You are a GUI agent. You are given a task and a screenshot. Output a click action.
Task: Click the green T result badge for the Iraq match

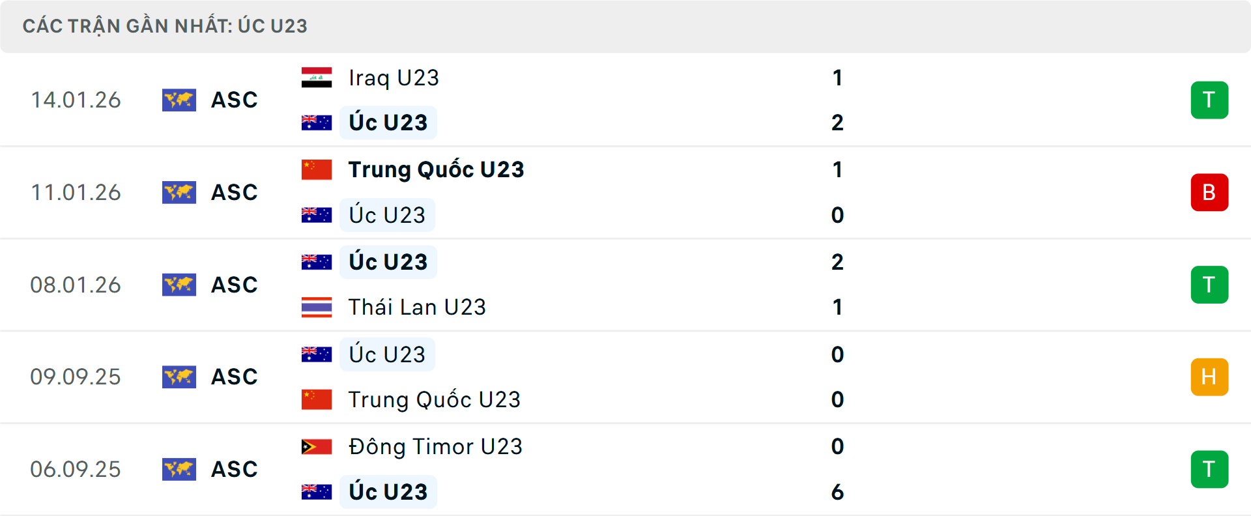coord(1209,100)
